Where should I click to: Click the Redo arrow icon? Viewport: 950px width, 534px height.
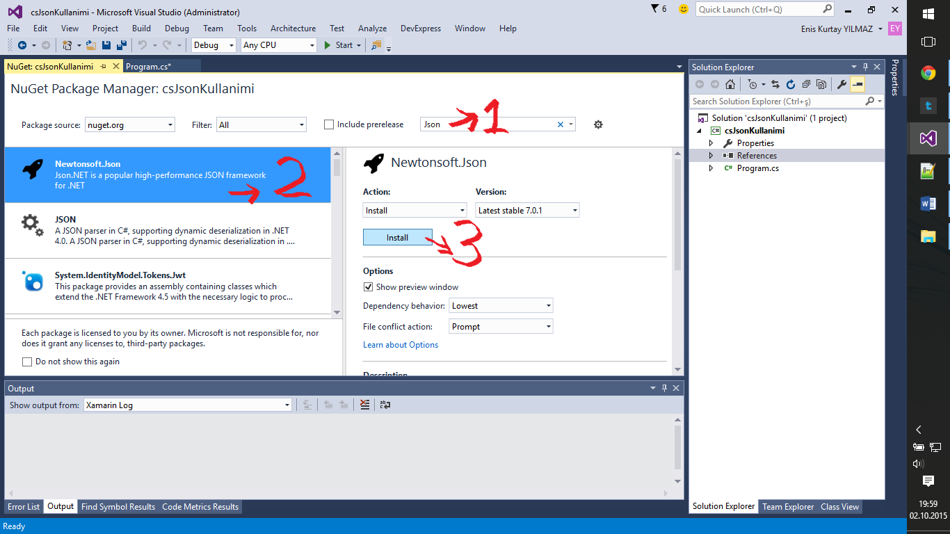click(167, 44)
